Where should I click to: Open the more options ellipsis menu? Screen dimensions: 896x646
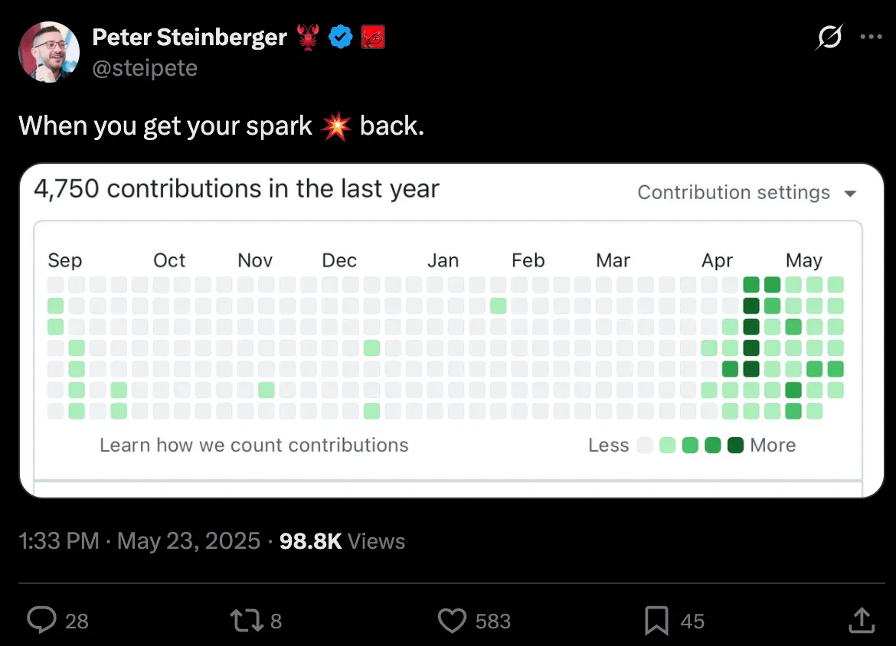pyautogui.click(x=871, y=35)
